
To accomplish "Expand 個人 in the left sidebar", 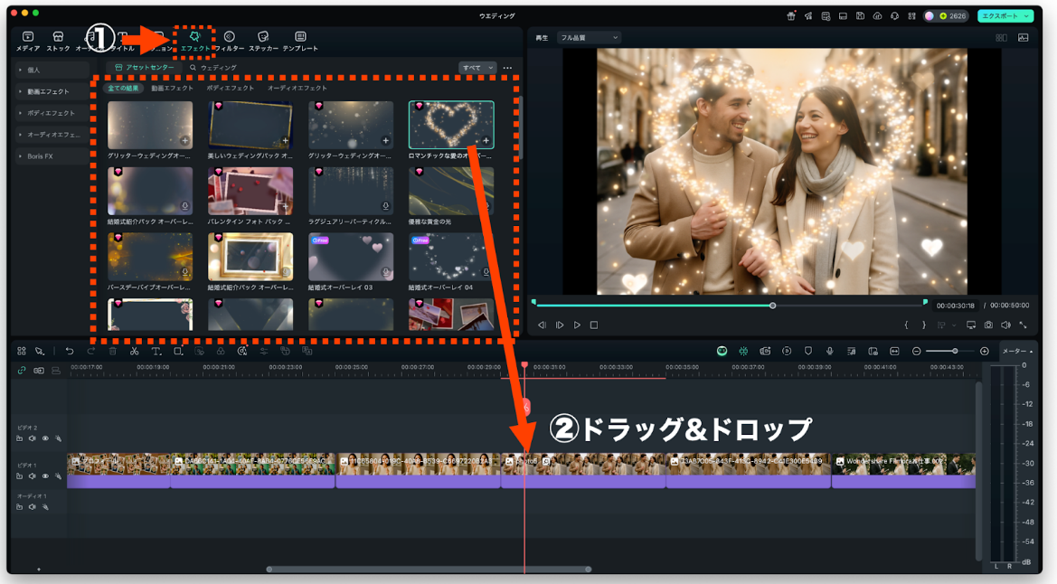I will [x=52, y=71].
